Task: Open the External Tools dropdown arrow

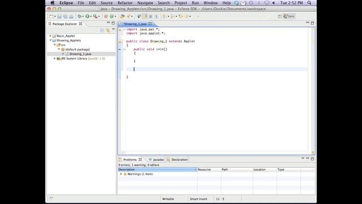Action: (99, 16)
